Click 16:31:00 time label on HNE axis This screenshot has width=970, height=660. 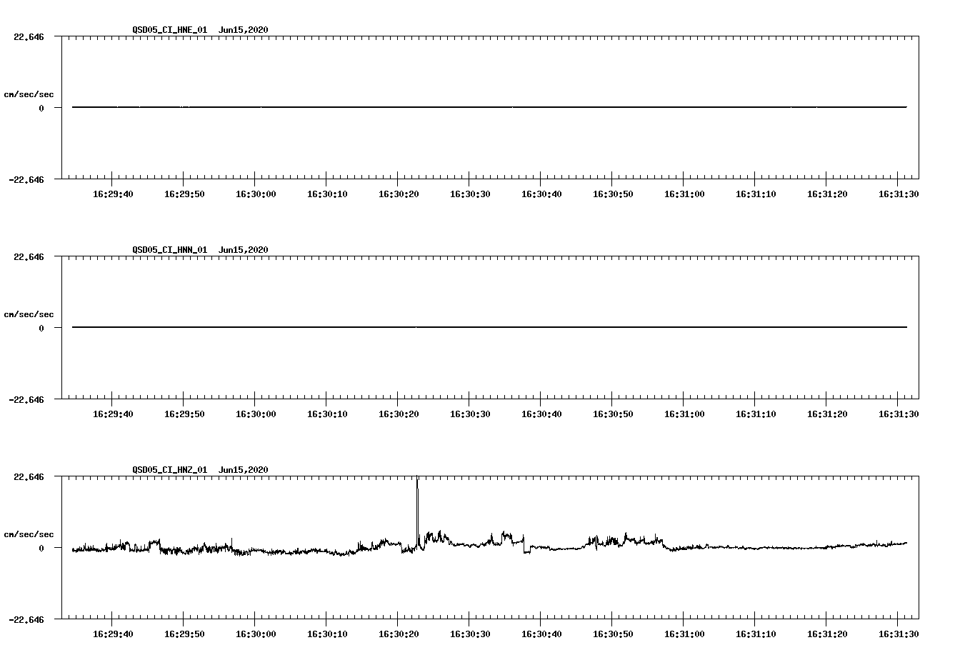[x=684, y=194]
